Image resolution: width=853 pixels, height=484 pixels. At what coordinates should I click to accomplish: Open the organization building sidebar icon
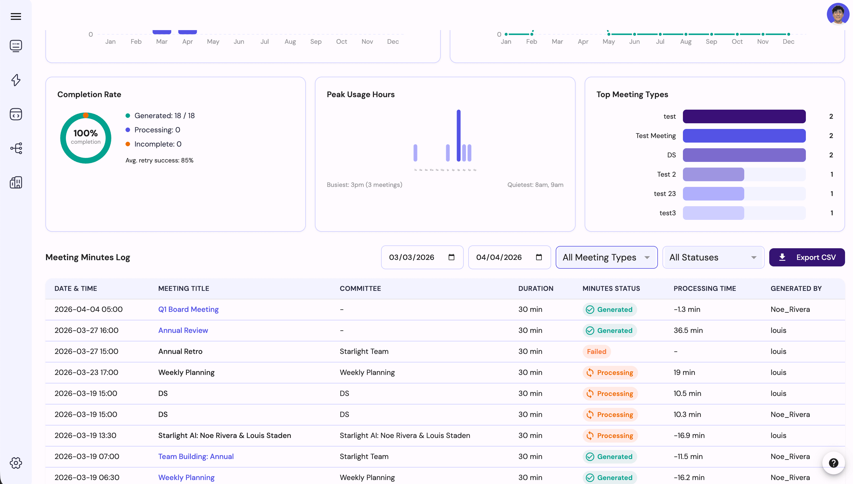16,182
